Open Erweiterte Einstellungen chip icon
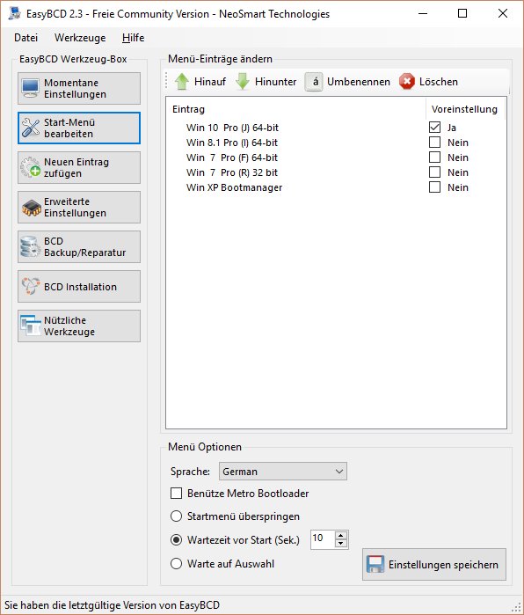This screenshot has height=615, width=524. click(32, 208)
